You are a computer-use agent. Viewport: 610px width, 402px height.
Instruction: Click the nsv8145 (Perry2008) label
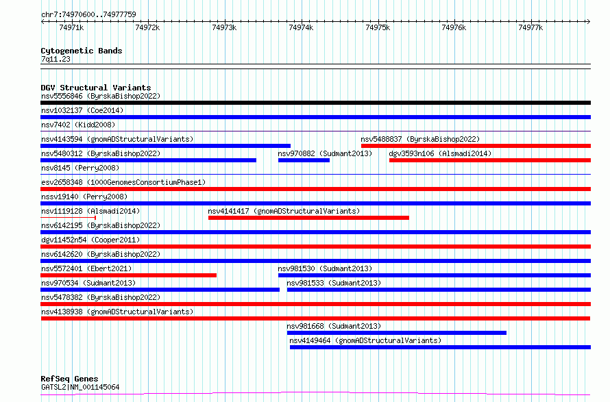[x=80, y=168]
